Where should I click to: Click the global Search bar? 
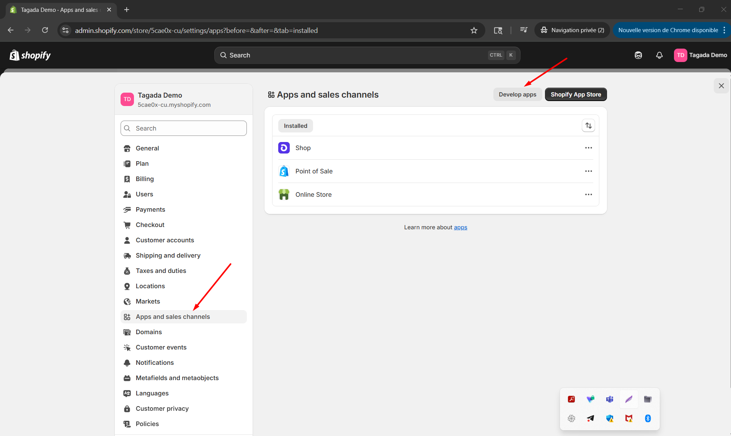367,55
